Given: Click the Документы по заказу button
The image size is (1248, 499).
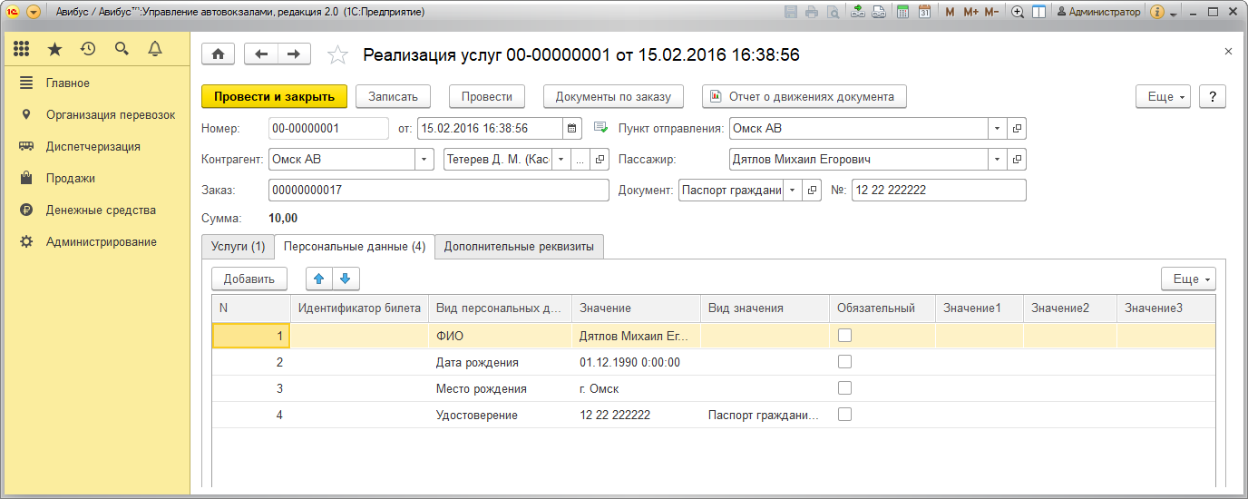Looking at the screenshot, I should click(613, 96).
